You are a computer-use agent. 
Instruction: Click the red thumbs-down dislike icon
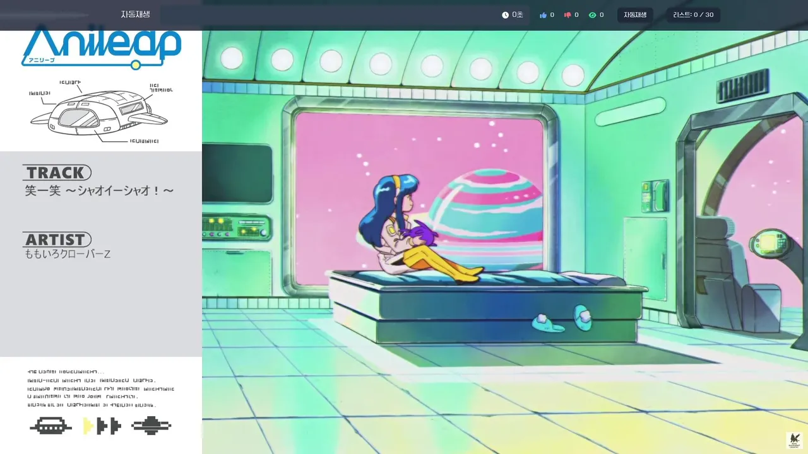click(567, 15)
